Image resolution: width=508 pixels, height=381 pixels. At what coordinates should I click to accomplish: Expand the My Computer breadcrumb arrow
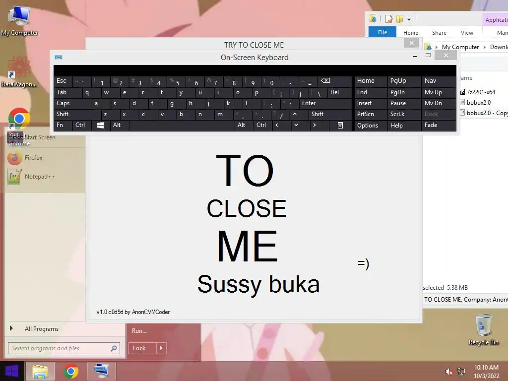point(484,47)
